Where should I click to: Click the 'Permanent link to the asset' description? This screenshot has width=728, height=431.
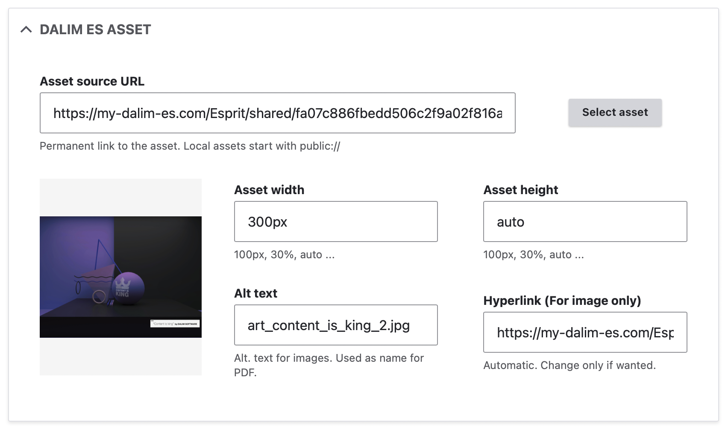(190, 146)
